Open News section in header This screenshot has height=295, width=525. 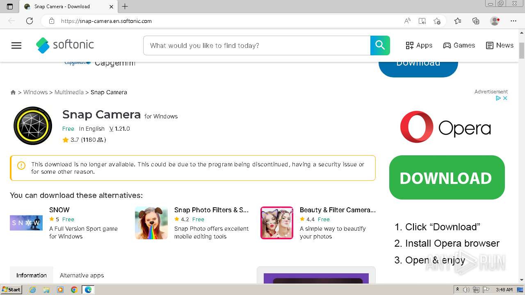tap(500, 45)
